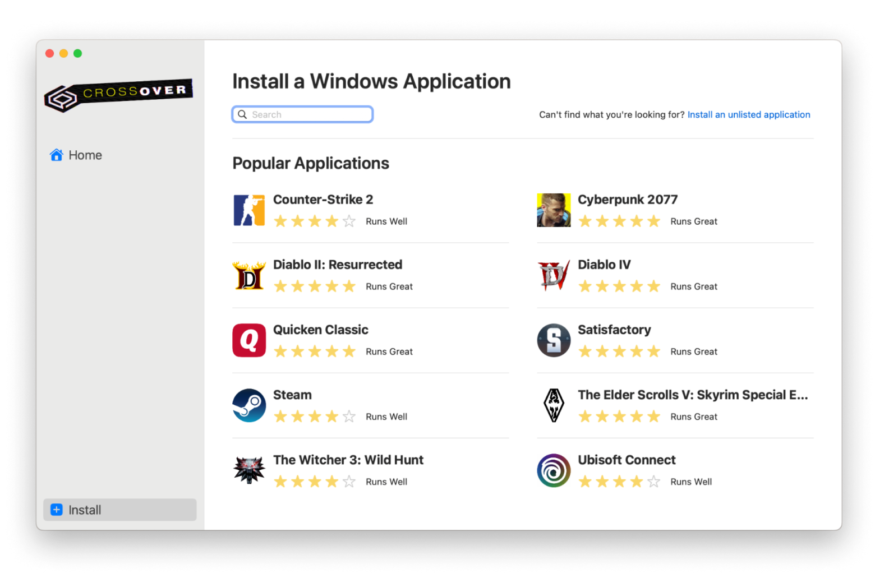The image size is (875, 583).
Task: Select the Counter-Strike 2 title
Action: (323, 200)
